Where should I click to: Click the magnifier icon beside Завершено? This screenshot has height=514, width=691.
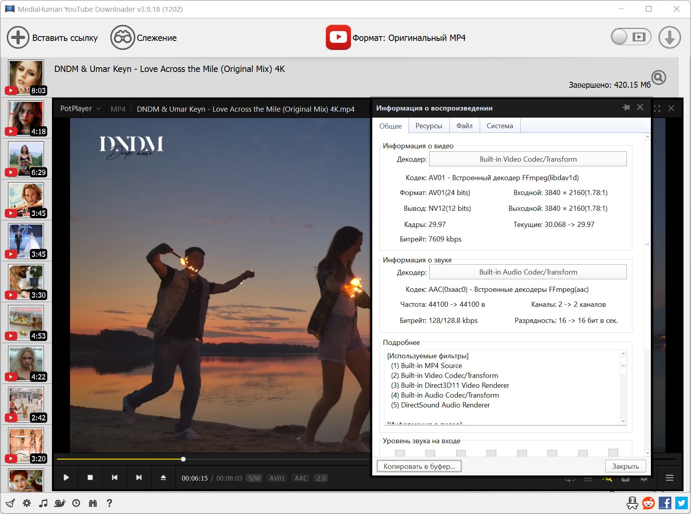(x=658, y=77)
